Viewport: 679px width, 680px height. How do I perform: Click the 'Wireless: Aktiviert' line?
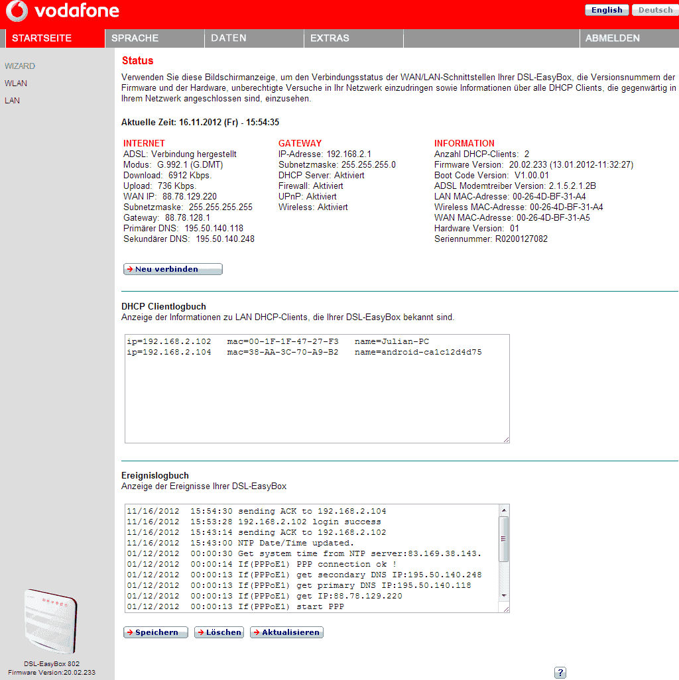(313, 207)
